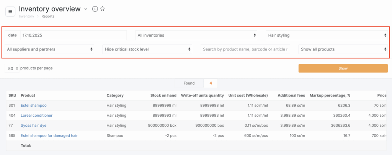The image size is (392, 155).
Task: Click the date input field
Action: 73,35
